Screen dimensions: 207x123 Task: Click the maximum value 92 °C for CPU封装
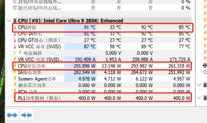tap(147, 27)
